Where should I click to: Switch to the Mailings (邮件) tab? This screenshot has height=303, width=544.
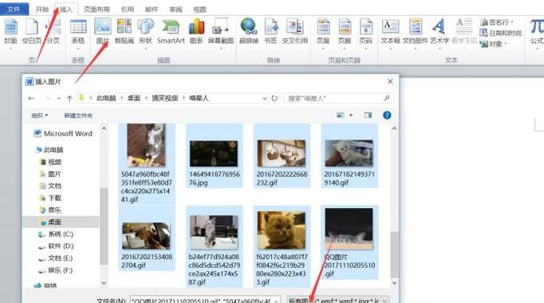152,10
